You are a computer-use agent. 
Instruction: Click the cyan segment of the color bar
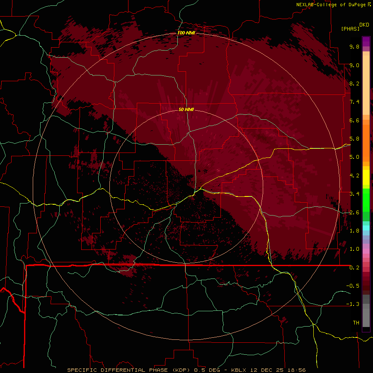366,228
